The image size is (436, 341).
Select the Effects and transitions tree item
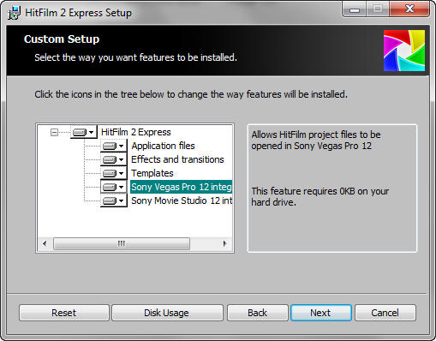(x=177, y=159)
